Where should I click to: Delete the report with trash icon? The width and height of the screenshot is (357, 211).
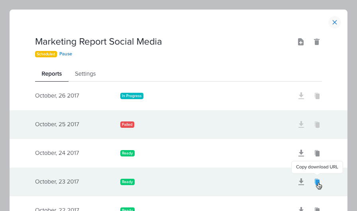point(317,42)
